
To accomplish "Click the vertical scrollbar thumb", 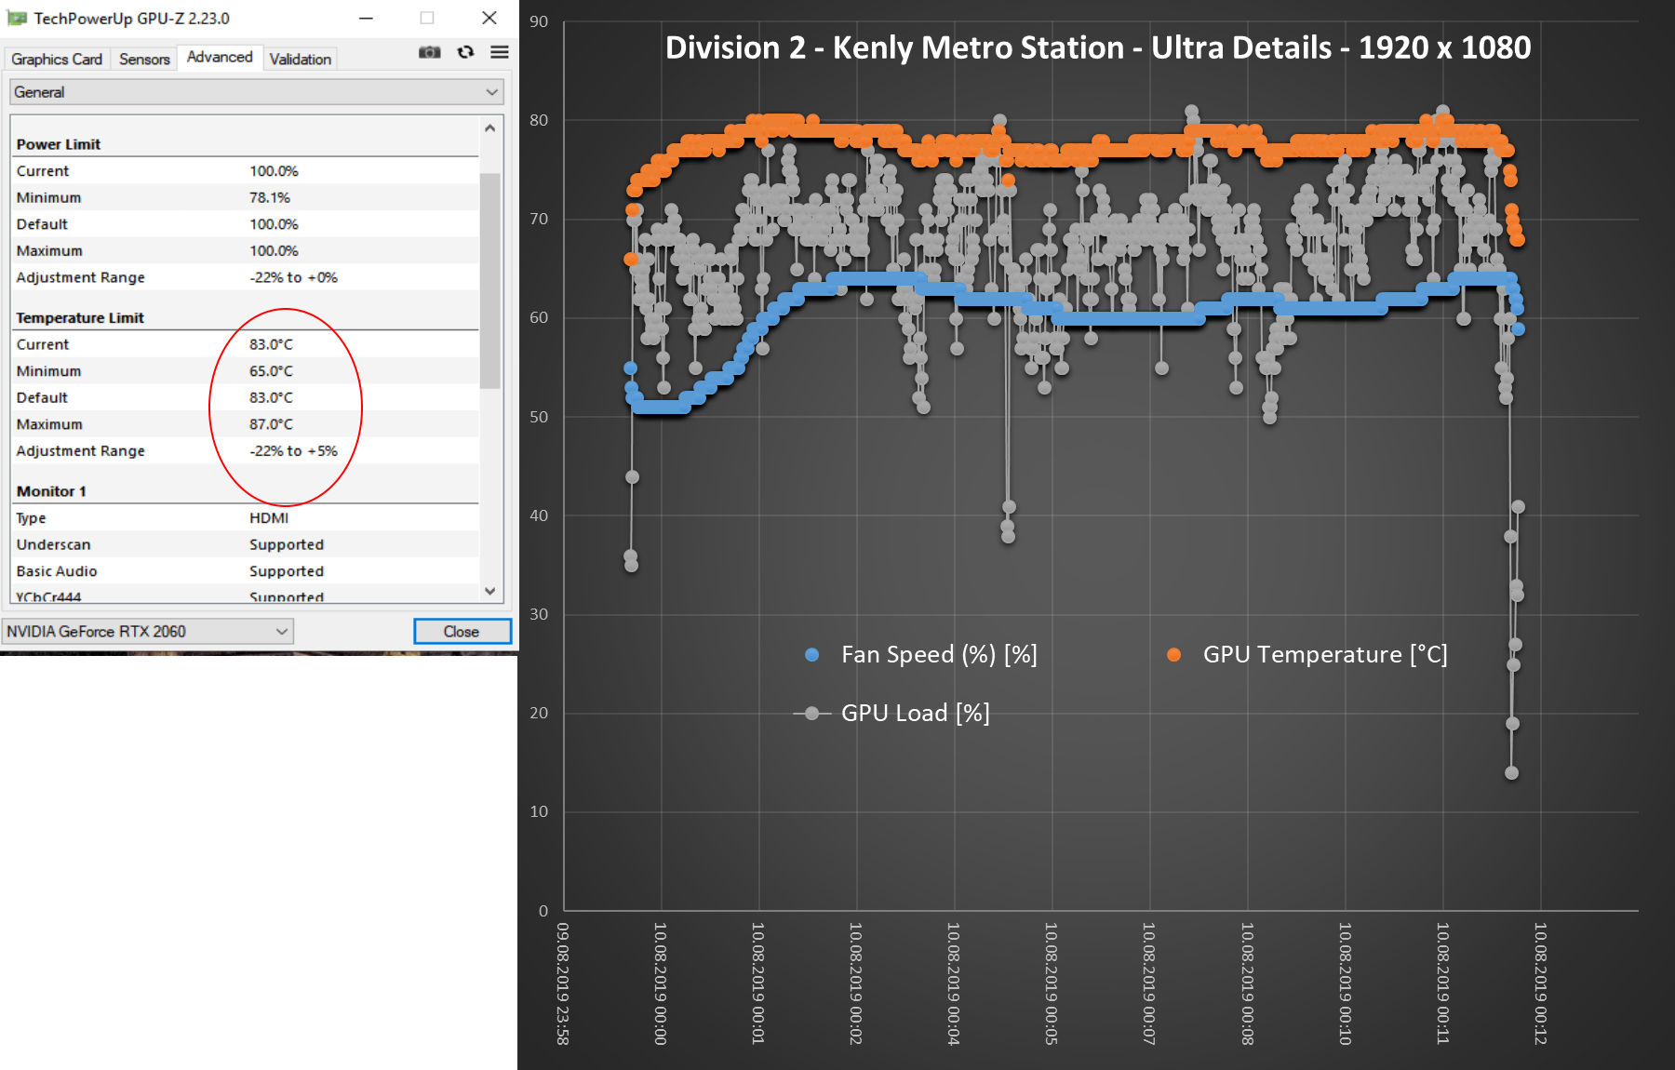I will (490, 280).
